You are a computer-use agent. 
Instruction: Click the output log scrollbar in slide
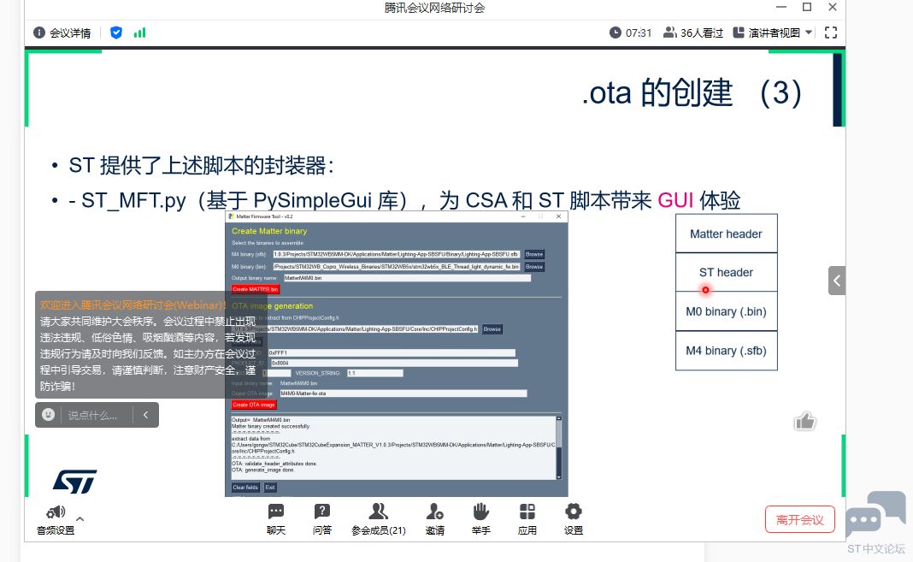pyautogui.click(x=559, y=448)
